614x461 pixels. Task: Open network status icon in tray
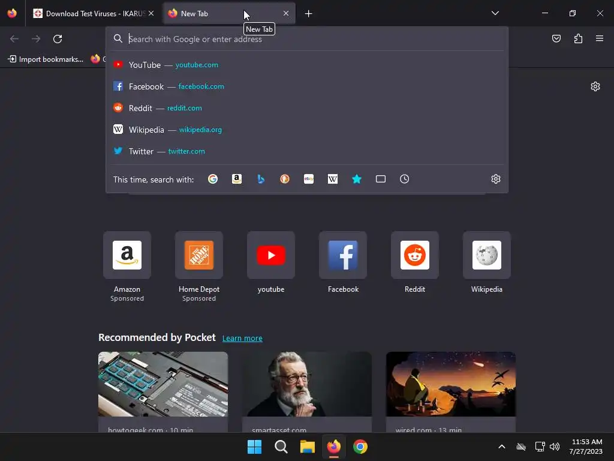click(540, 447)
